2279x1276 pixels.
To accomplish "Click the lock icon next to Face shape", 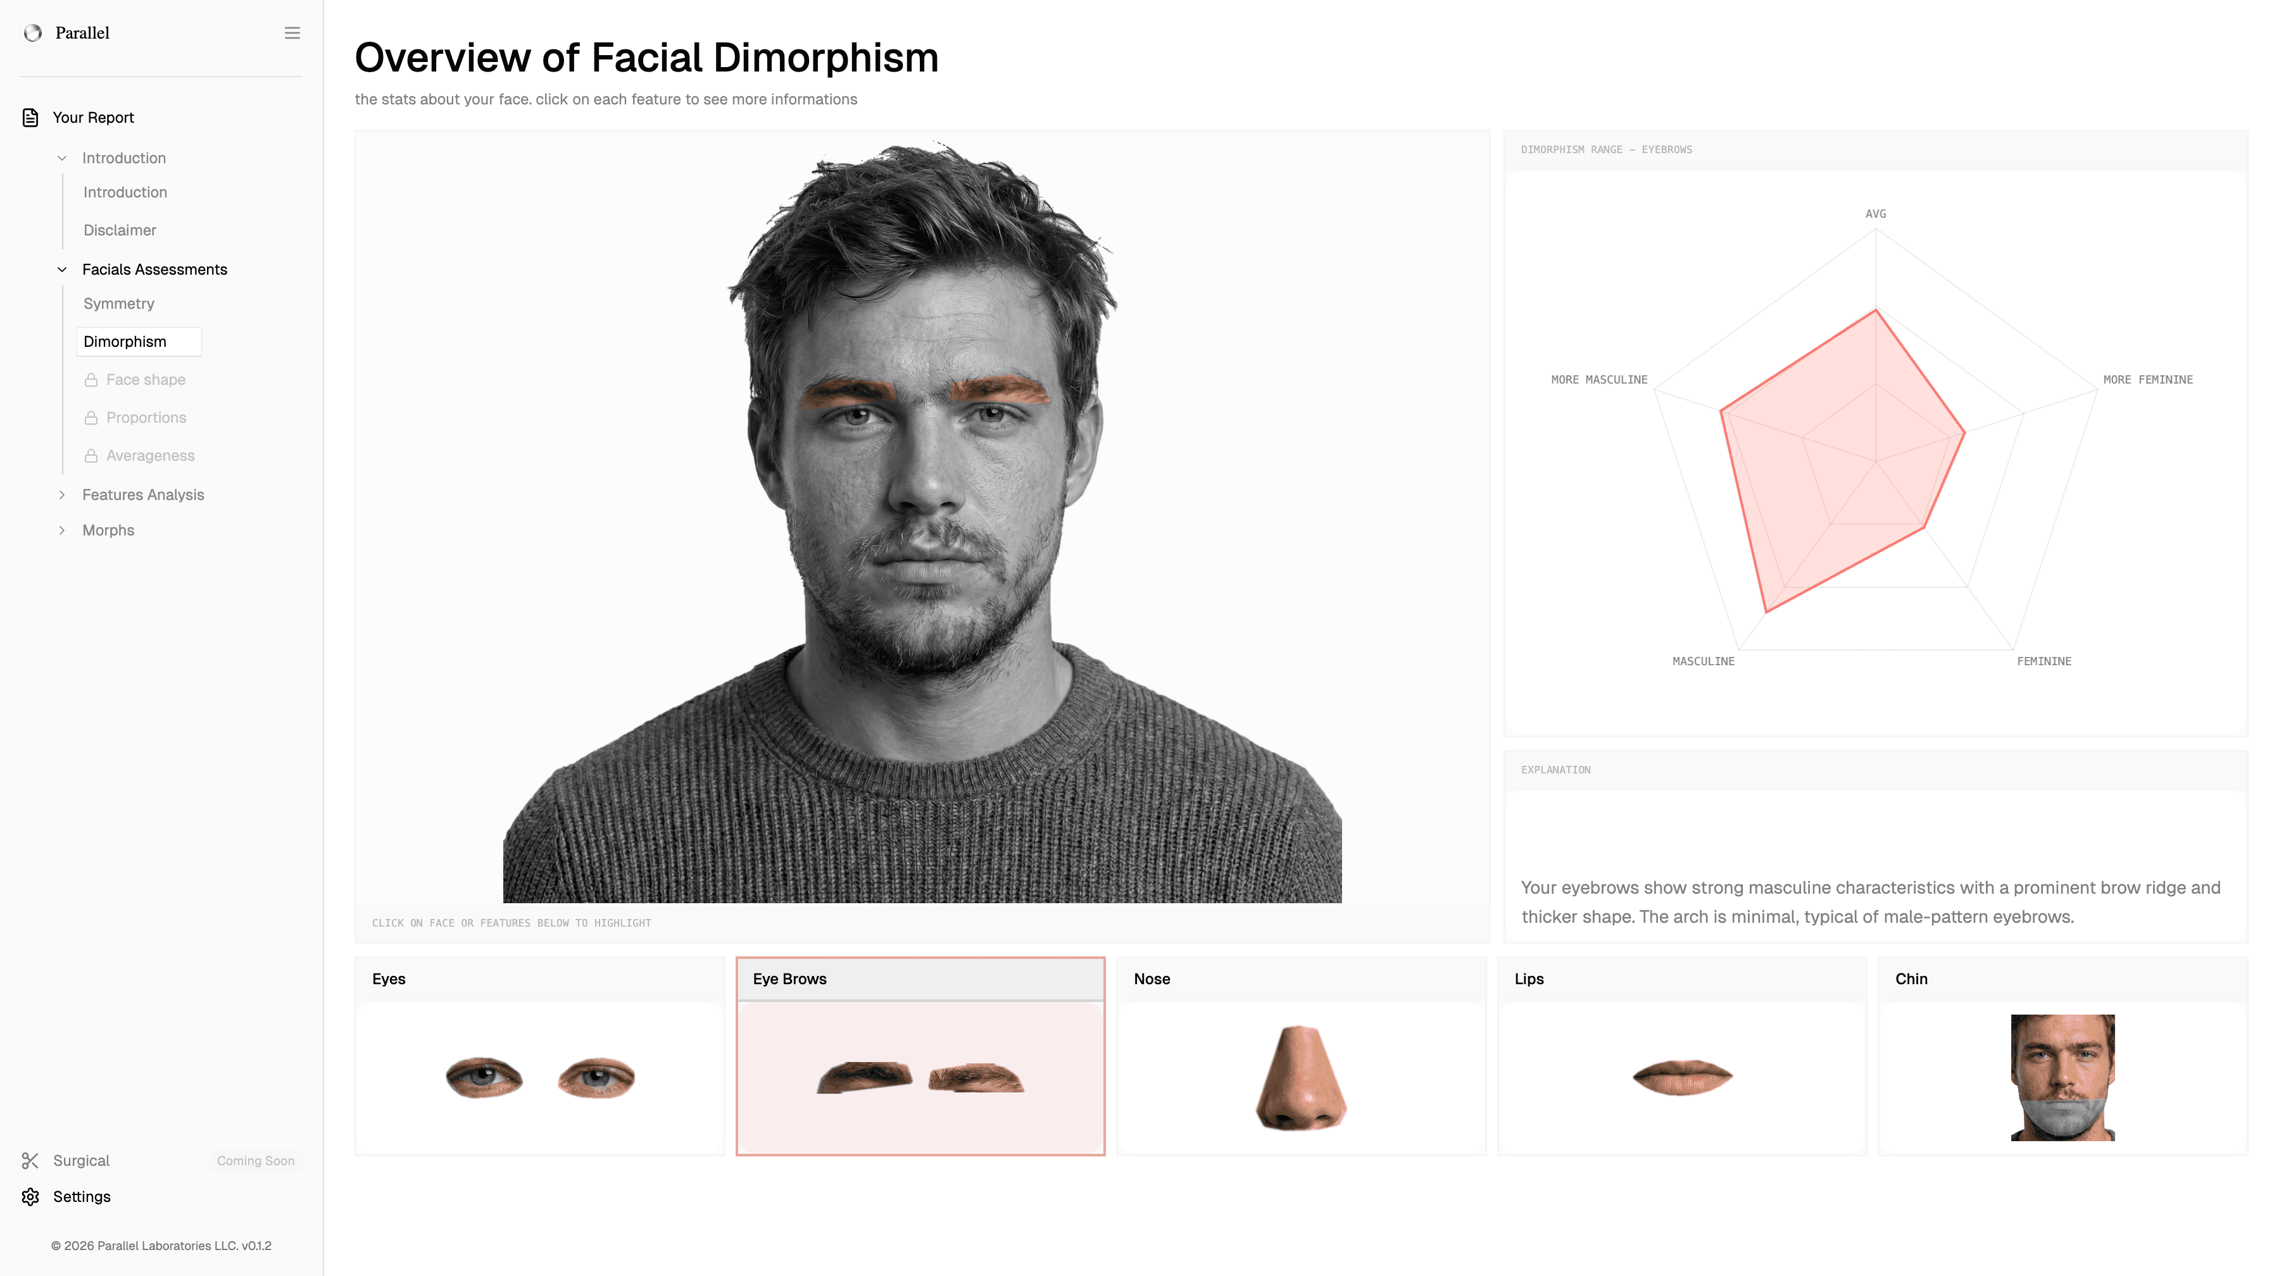I will click(92, 379).
